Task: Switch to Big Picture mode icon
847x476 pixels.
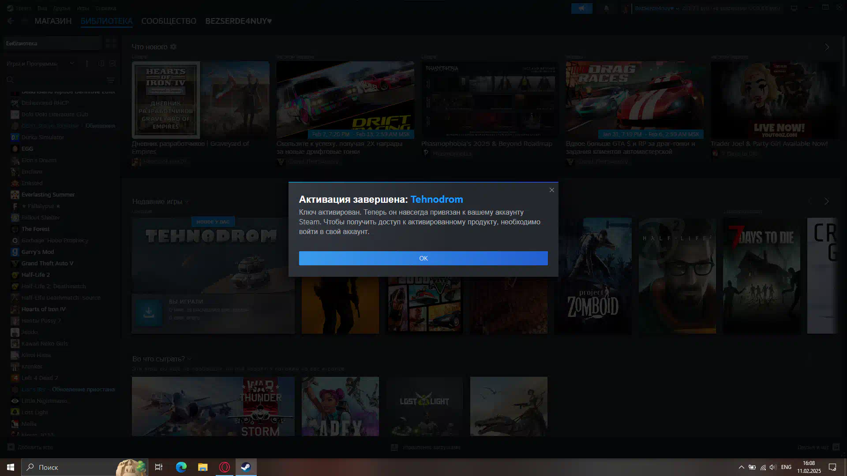Action: pyautogui.click(x=794, y=8)
